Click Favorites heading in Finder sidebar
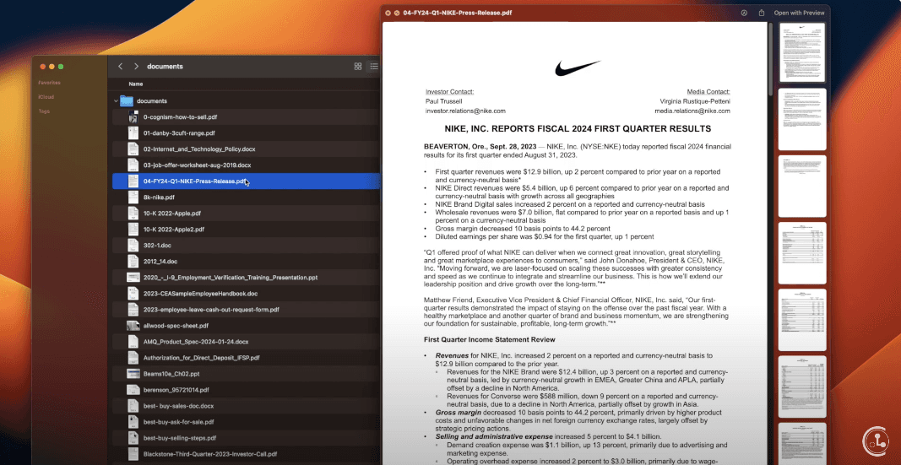Viewport: 901px width, 465px height. tap(50, 83)
